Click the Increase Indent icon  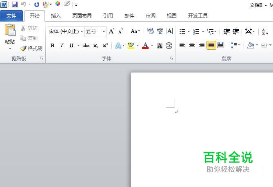point(236,32)
